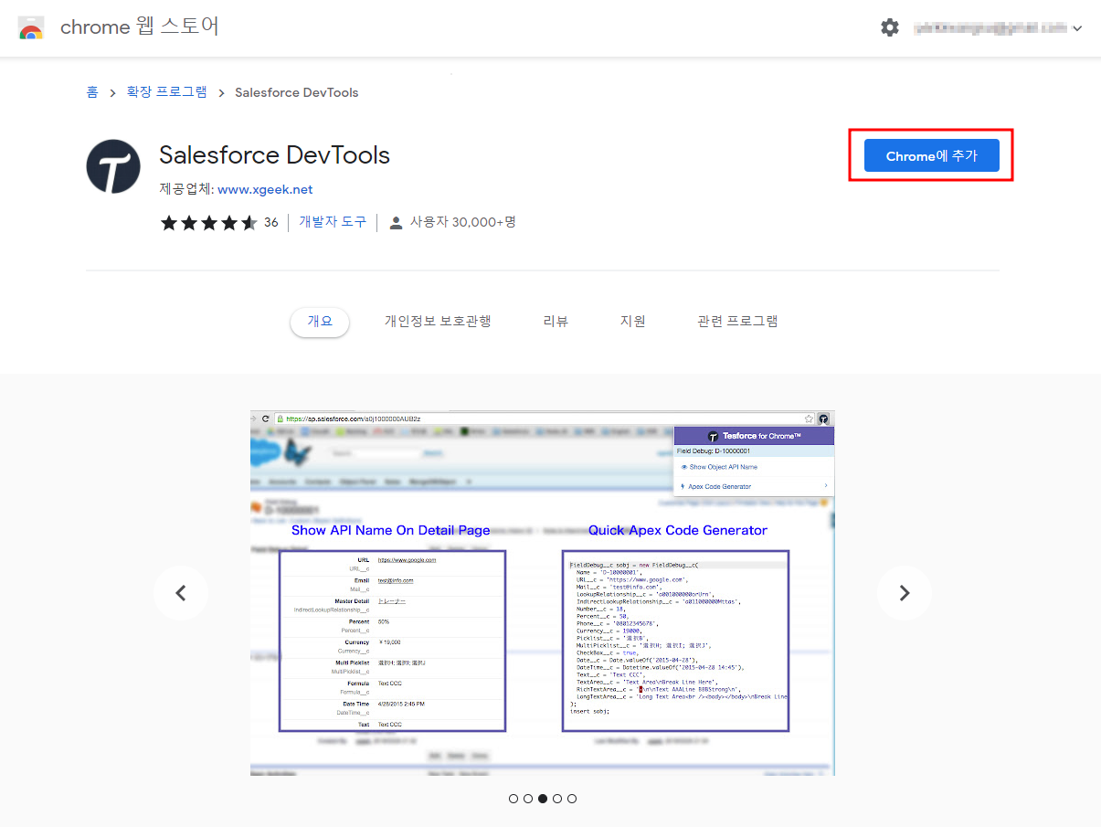
Task: Visit www.xgeek.net publisher link
Action: click(265, 189)
